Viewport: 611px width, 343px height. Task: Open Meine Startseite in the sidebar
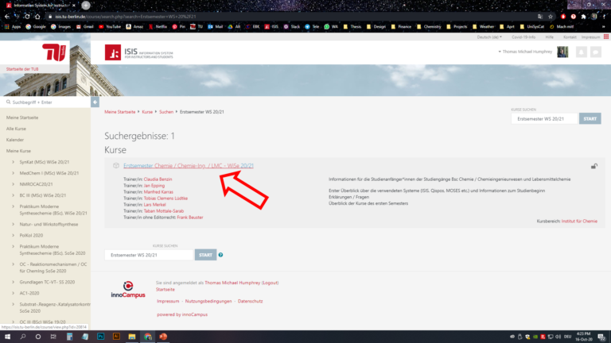(22, 118)
